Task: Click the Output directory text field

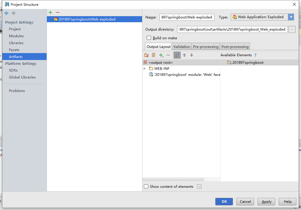Action: (232, 29)
